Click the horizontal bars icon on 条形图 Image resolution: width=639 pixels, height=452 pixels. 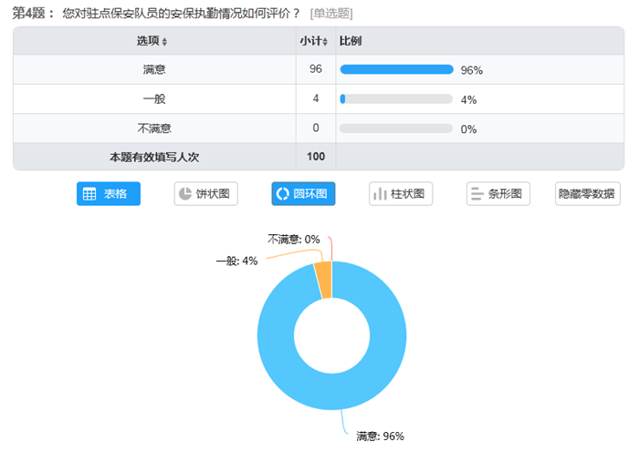[x=477, y=194]
